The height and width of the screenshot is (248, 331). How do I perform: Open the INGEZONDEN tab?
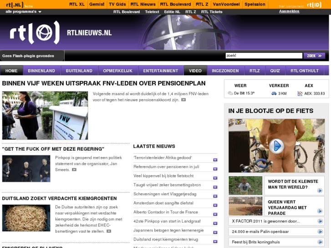tap(225, 71)
